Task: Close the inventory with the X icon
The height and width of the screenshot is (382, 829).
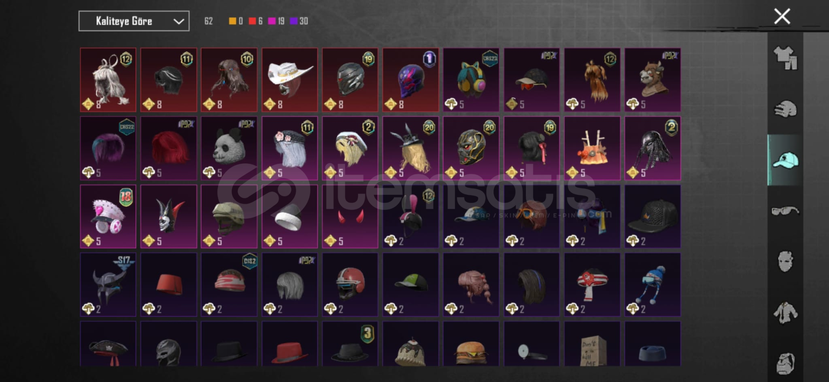Action: tap(782, 16)
